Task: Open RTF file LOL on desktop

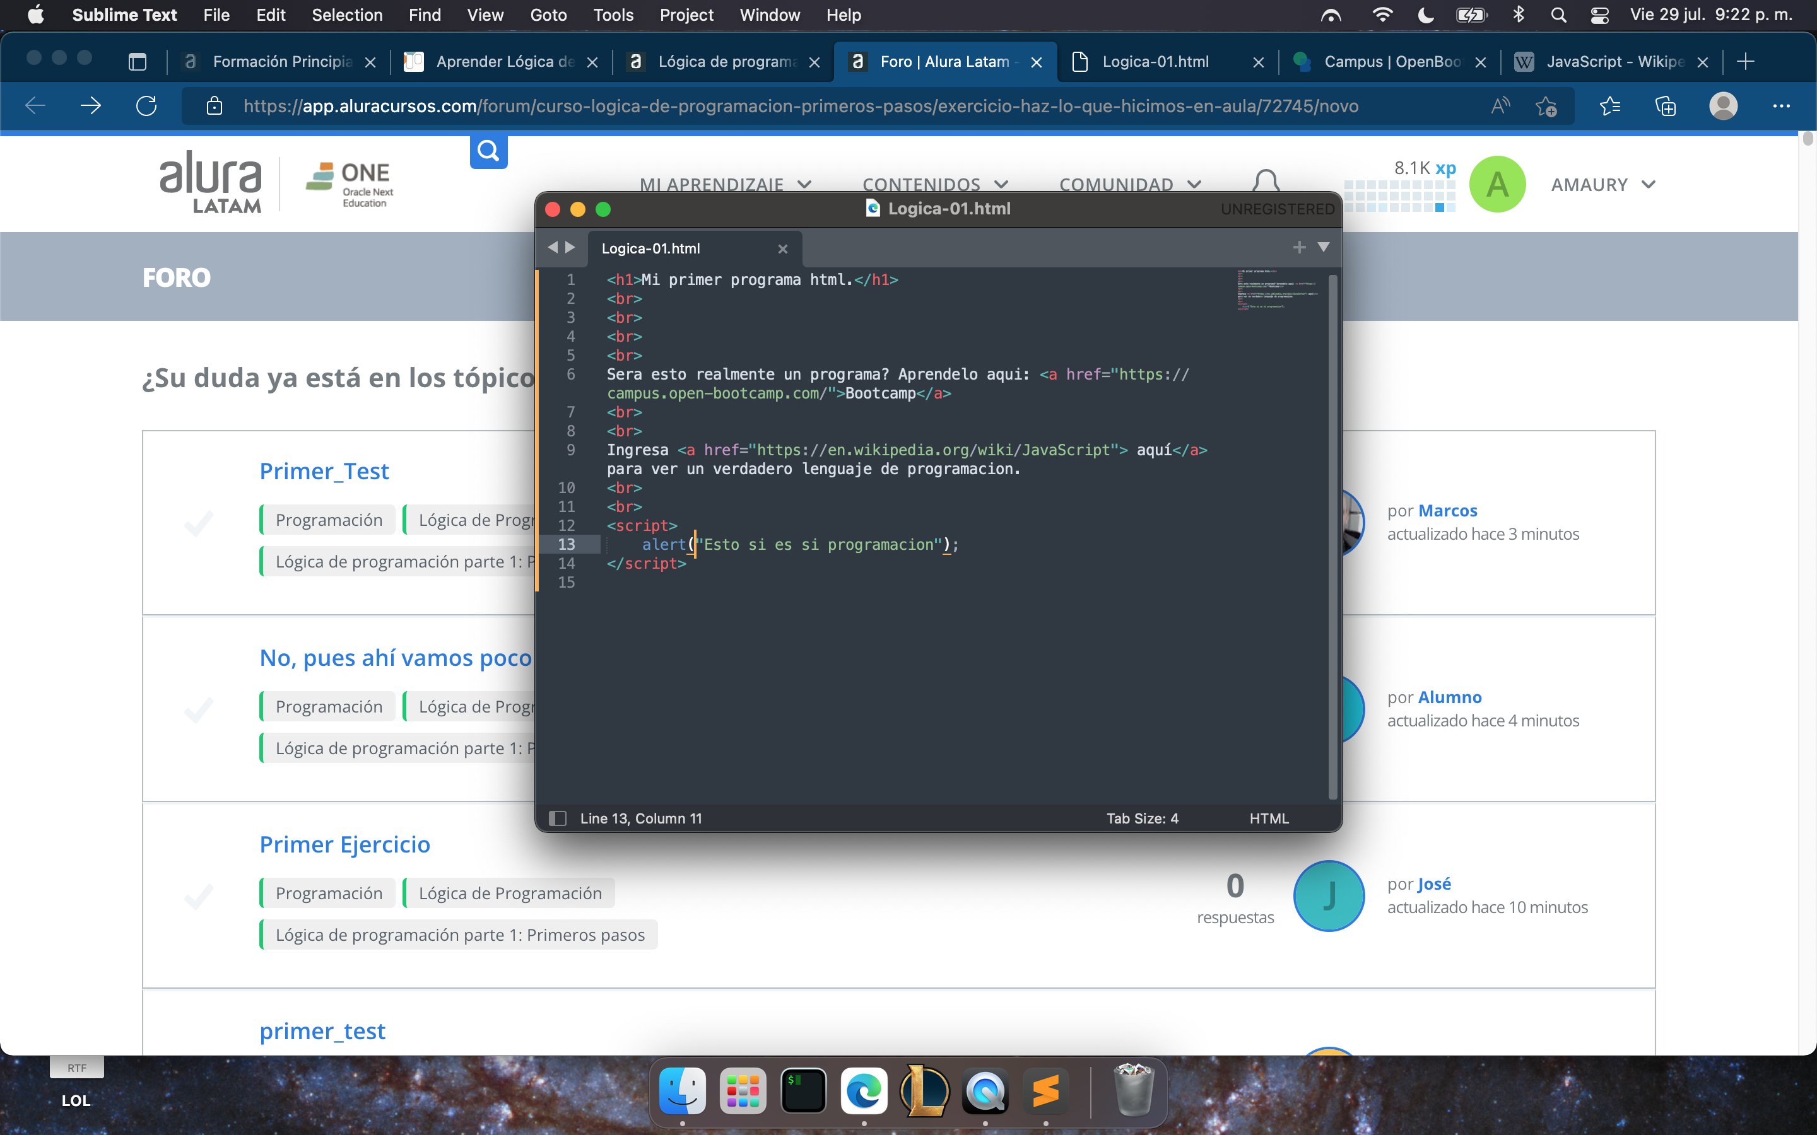Action: (76, 1081)
